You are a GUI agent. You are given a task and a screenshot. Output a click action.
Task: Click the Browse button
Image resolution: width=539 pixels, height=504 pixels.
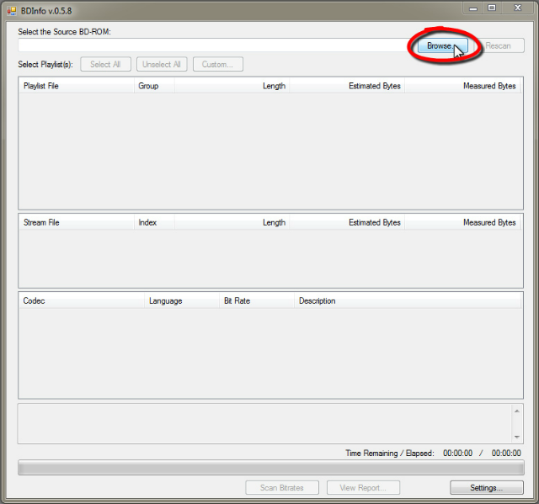click(442, 45)
